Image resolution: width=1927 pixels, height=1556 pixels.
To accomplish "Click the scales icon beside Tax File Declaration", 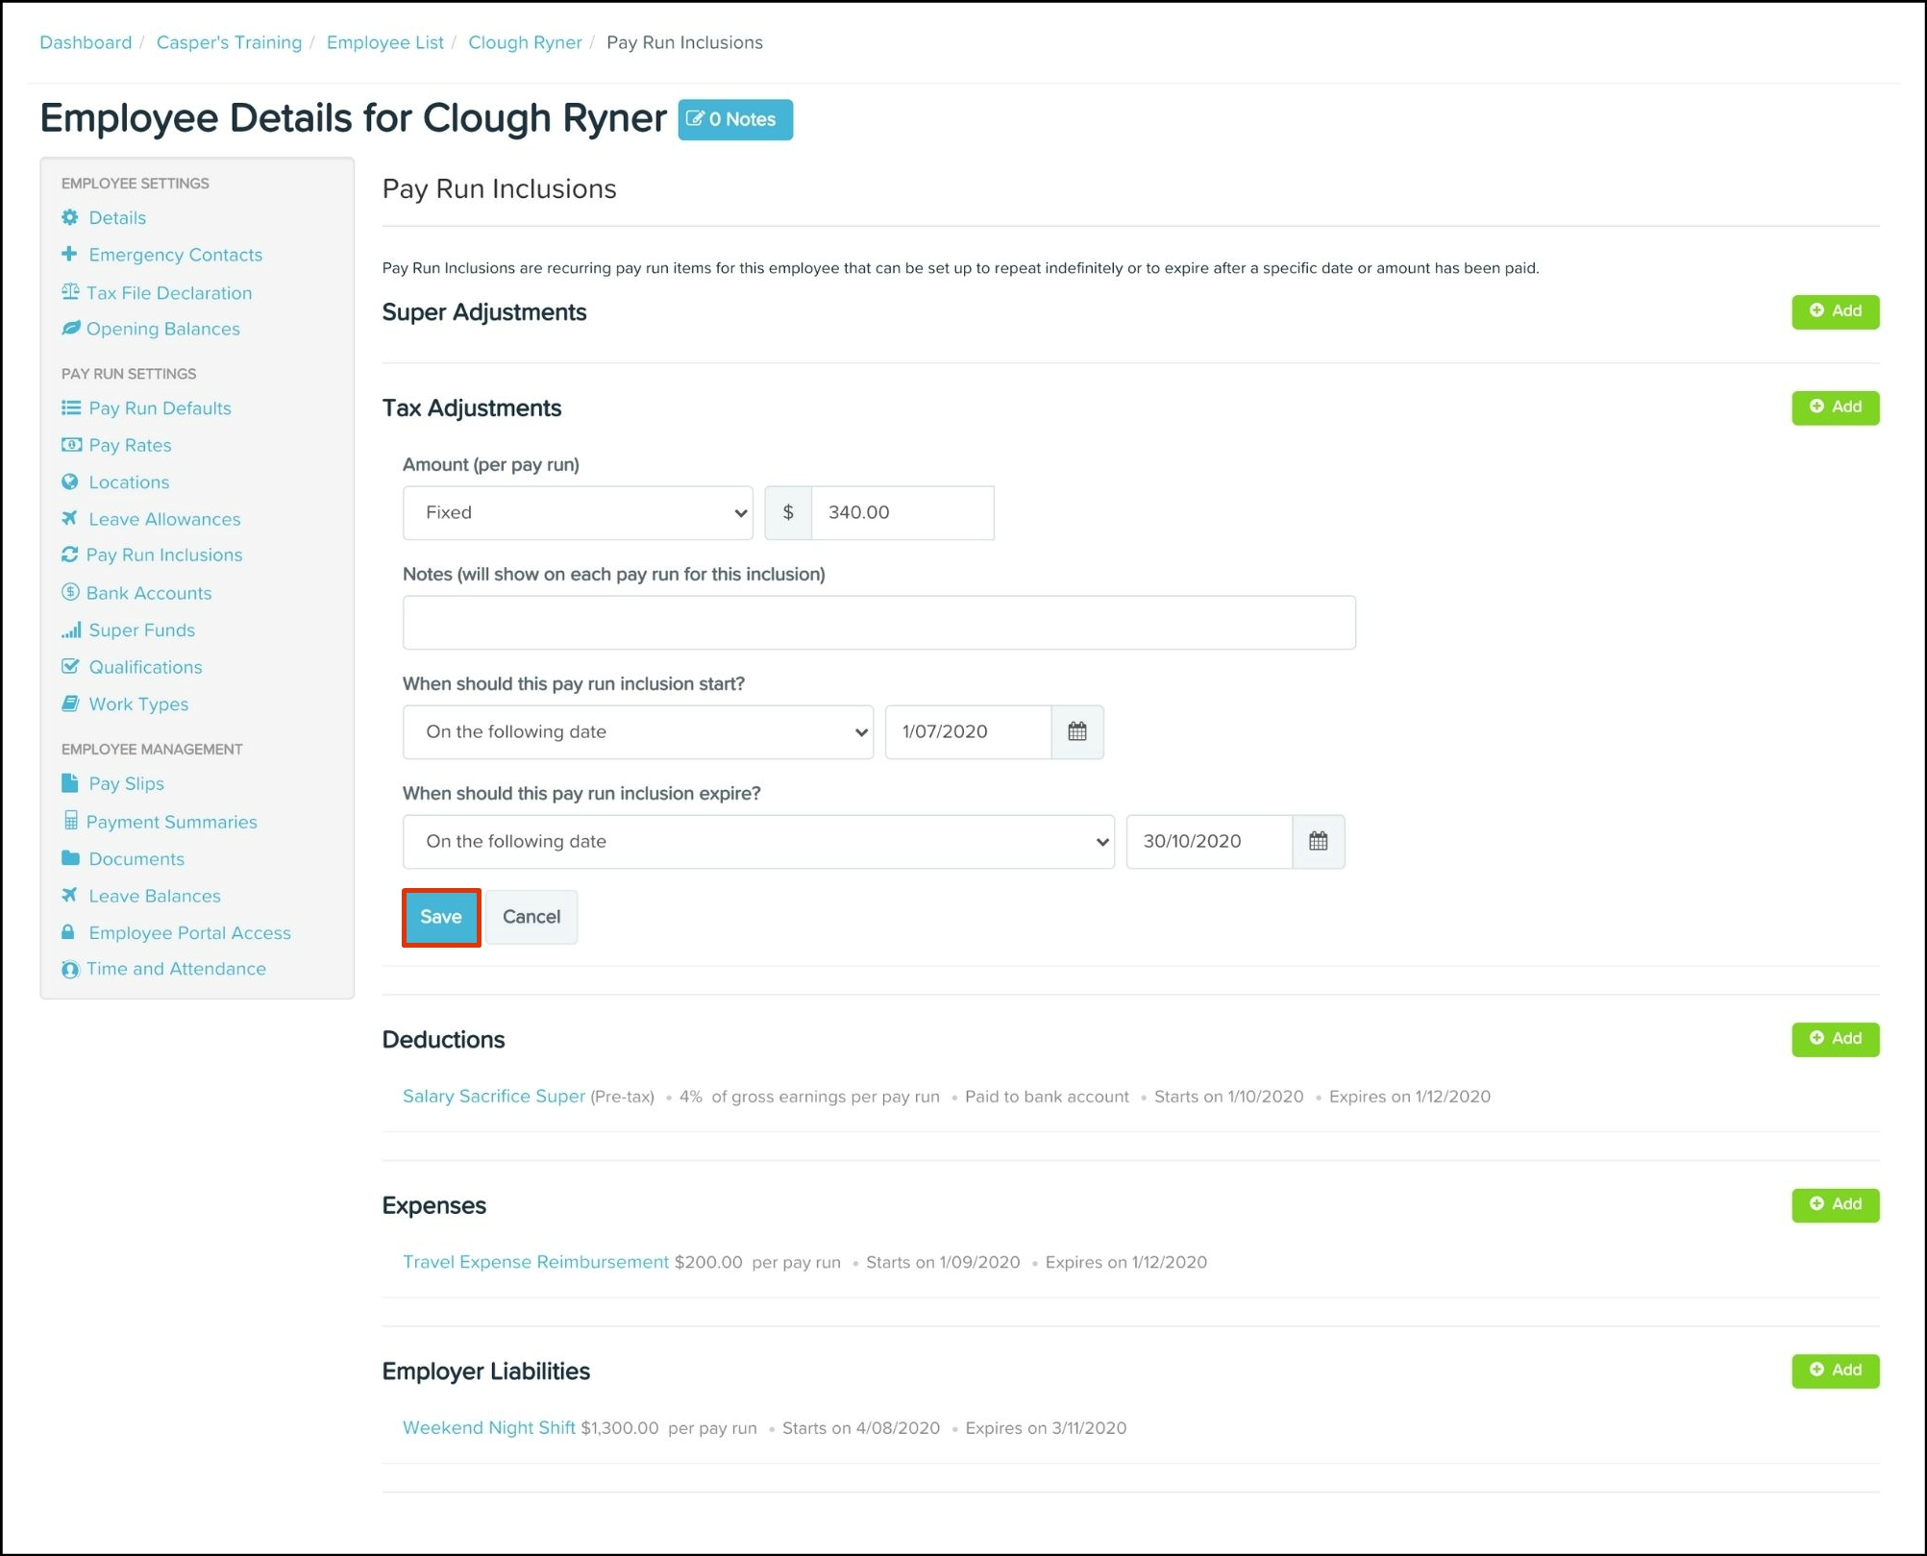I will (70, 292).
